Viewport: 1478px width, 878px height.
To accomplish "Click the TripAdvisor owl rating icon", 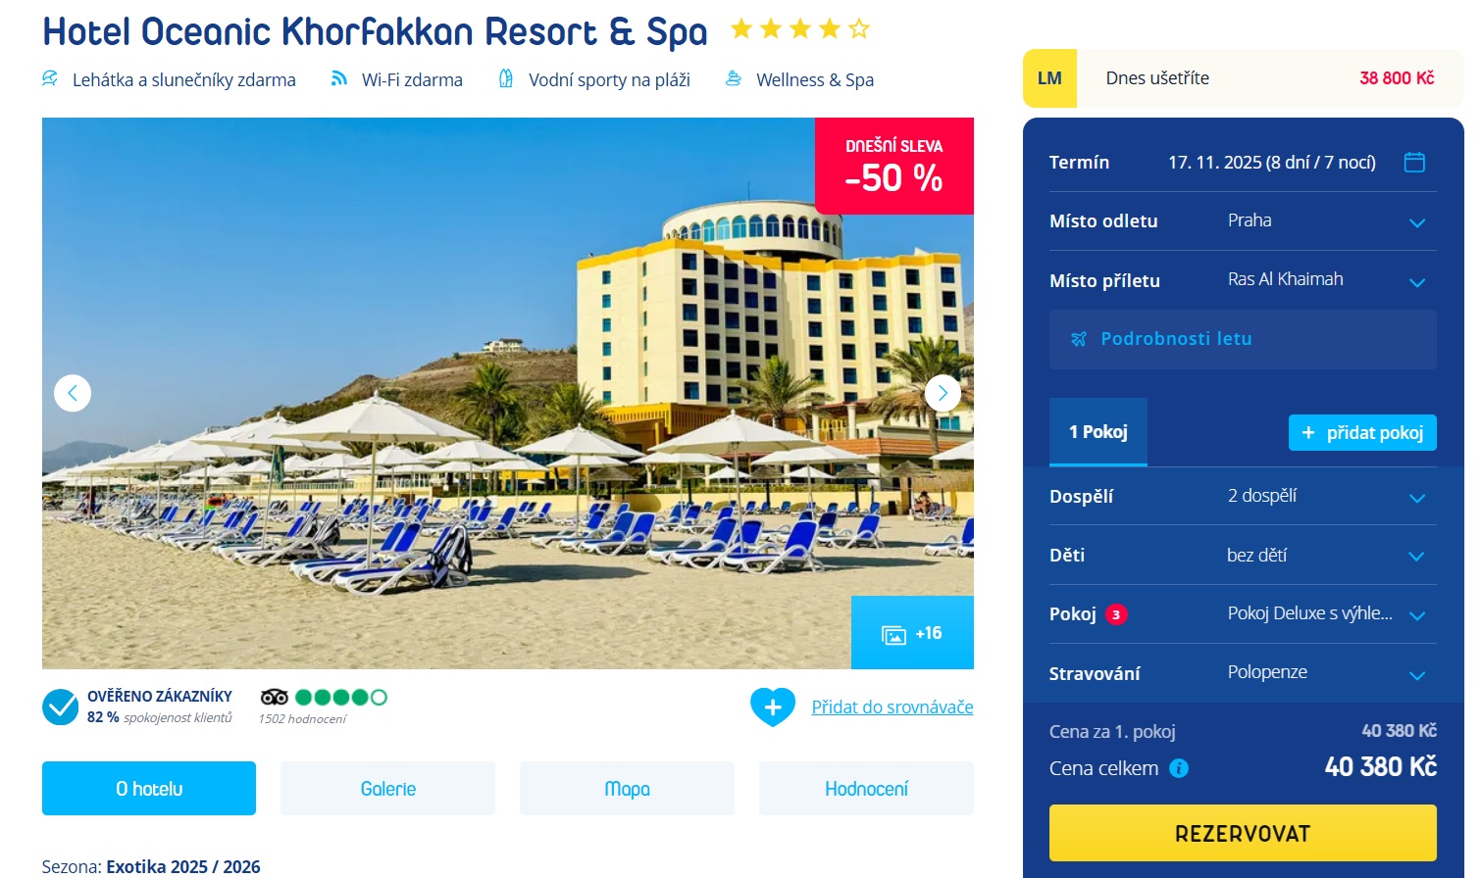I will [275, 697].
